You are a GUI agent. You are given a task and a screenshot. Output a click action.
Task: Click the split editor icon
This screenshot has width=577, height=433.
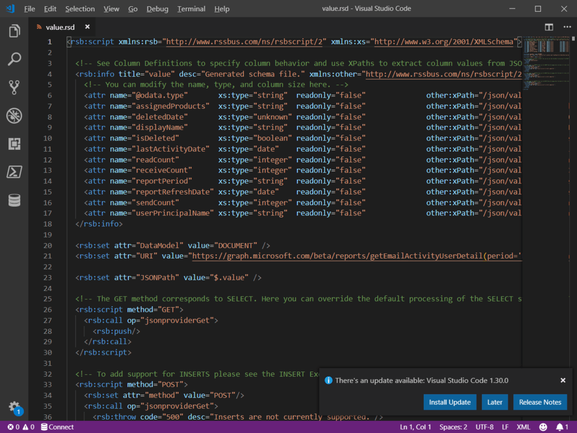pos(549,27)
